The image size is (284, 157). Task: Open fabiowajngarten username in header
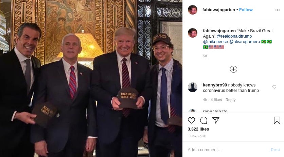pyautogui.click(x=219, y=10)
